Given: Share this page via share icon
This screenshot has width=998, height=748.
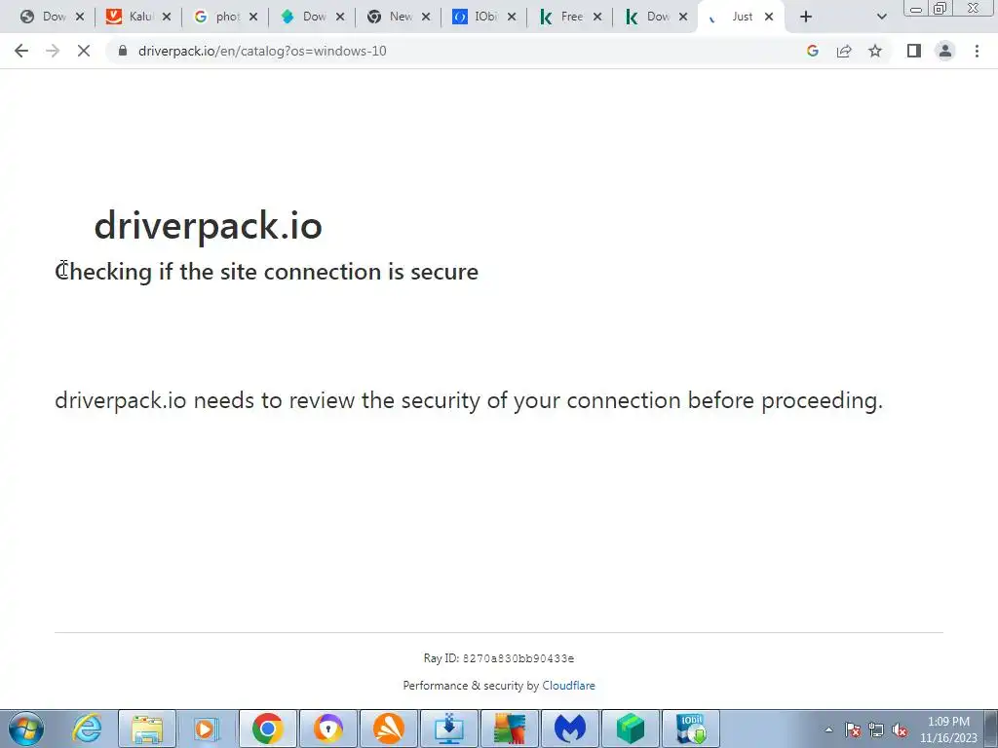Looking at the screenshot, I should pyautogui.click(x=844, y=51).
